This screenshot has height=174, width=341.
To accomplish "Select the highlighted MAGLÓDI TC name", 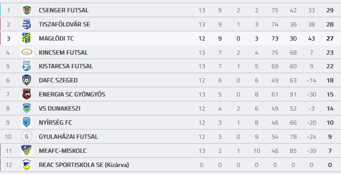I will 56,38.
